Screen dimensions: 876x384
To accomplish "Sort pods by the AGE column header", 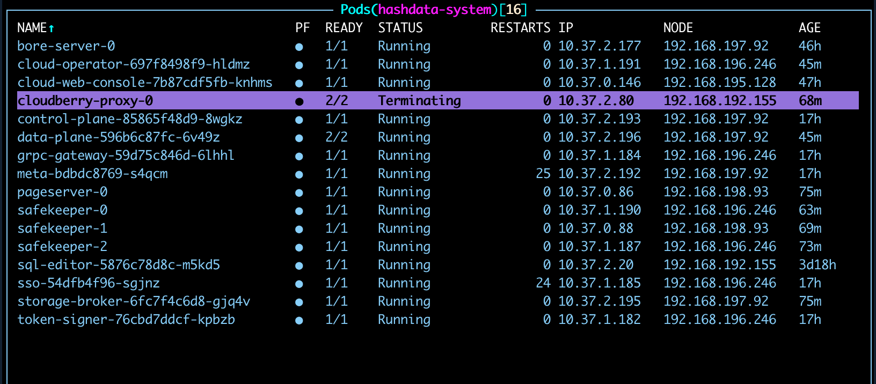I will [809, 28].
